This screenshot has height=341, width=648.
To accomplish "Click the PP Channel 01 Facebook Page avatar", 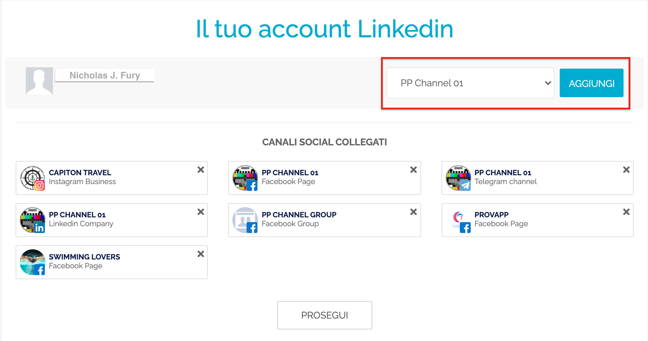I will coord(245,178).
